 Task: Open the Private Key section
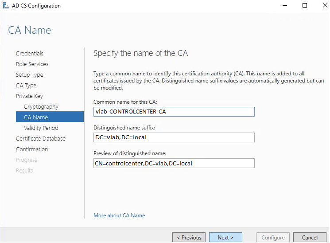click(29, 96)
